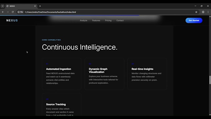
Task: Click the Continuous Intelligence heading
Action: (80, 47)
